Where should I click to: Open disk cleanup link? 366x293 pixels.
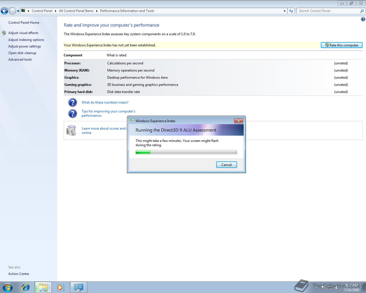pyautogui.click(x=22, y=53)
